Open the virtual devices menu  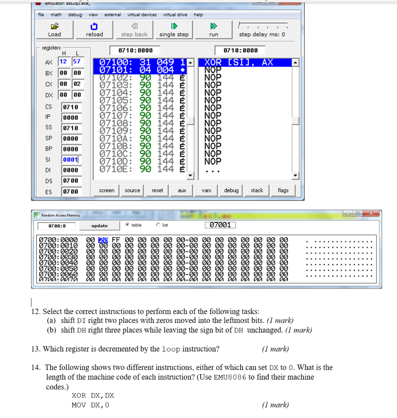(x=142, y=15)
